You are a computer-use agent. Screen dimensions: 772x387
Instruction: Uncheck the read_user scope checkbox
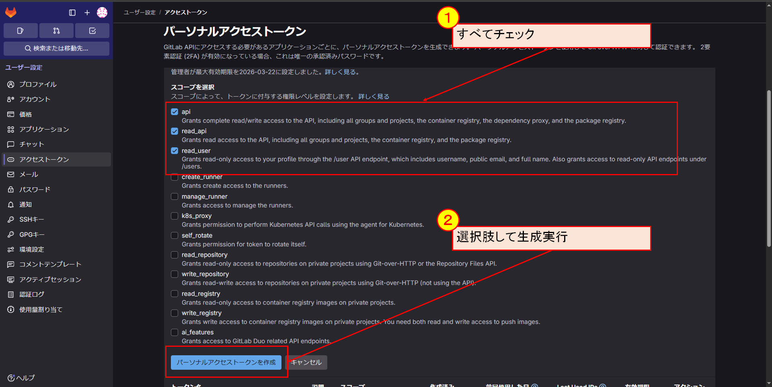point(175,151)
